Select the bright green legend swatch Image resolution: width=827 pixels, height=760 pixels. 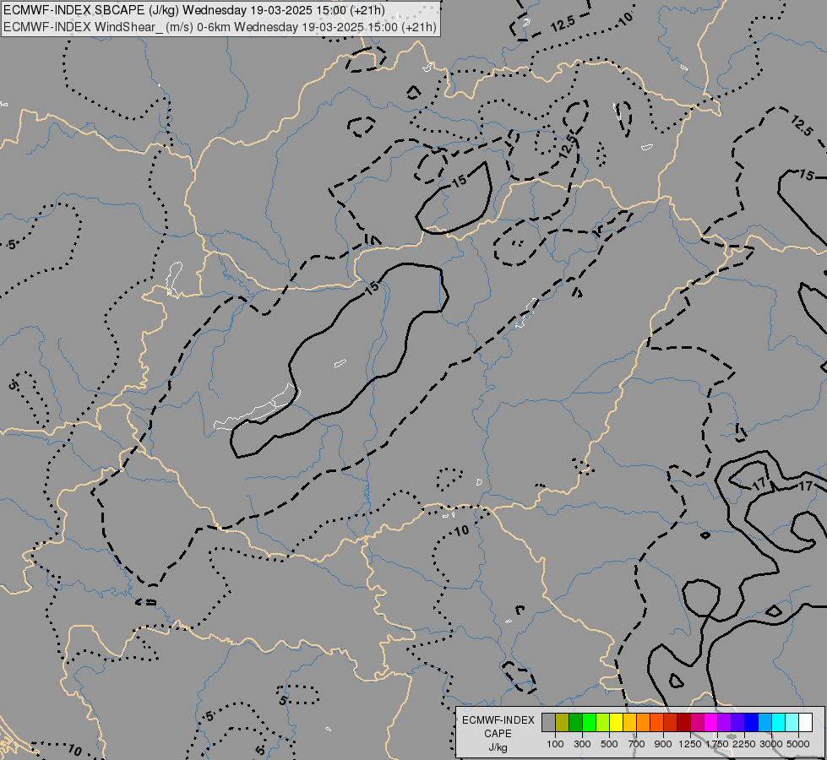click(589, 723)
